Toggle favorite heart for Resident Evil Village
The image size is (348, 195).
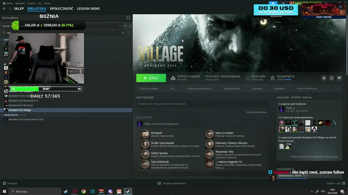pyautogui.click(x=339, y=78)
